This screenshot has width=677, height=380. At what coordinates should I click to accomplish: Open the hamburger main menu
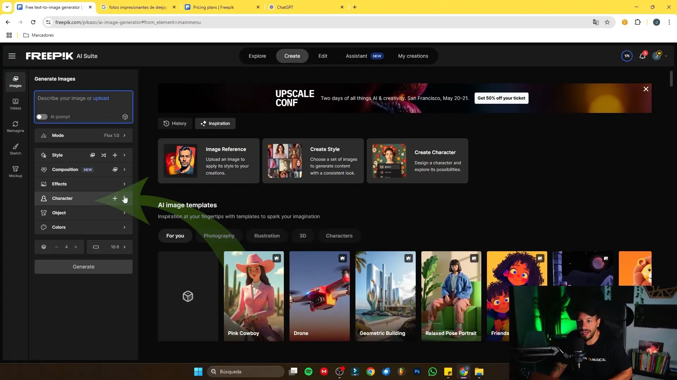[12, 56]
